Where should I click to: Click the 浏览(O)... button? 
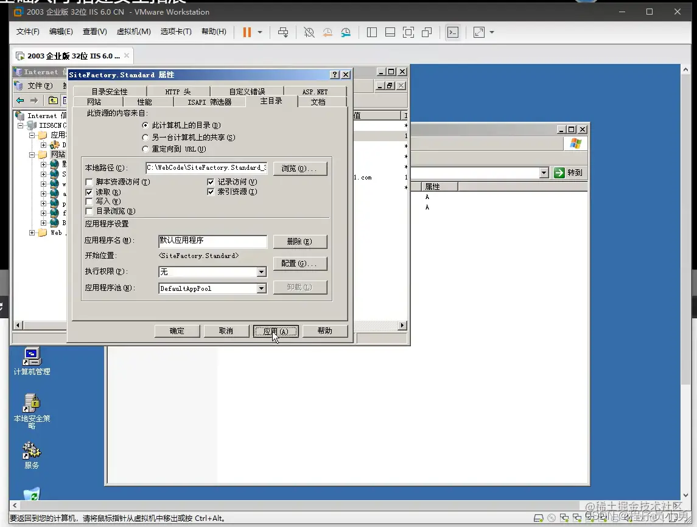300,169
